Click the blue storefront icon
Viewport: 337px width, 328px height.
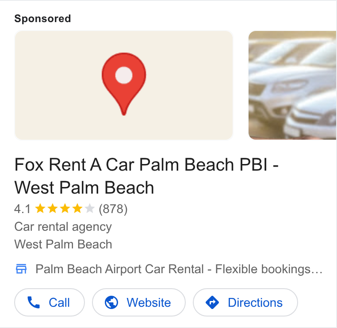tap(21, 269)
